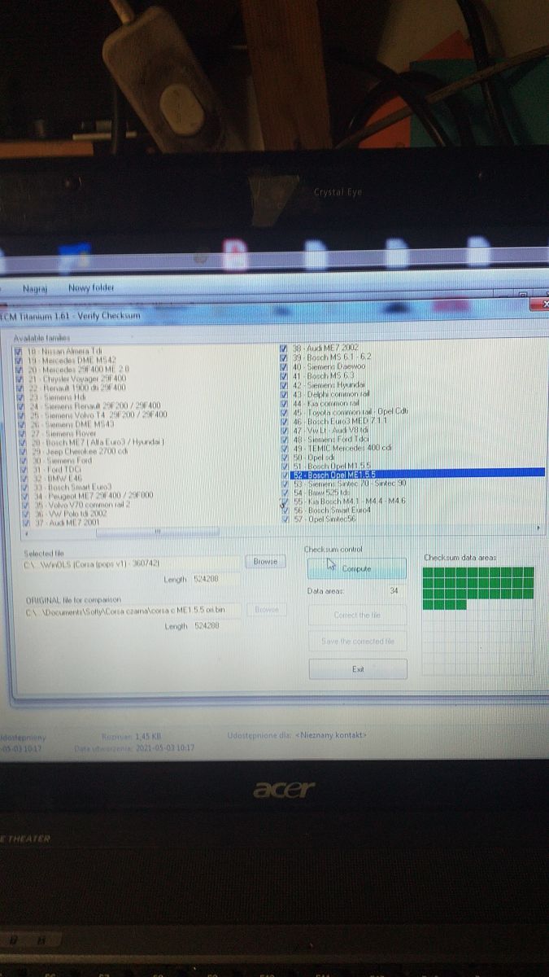Select '36 - VW Polo tdi 2002' row
549x977 pixels.
point(71,514)
